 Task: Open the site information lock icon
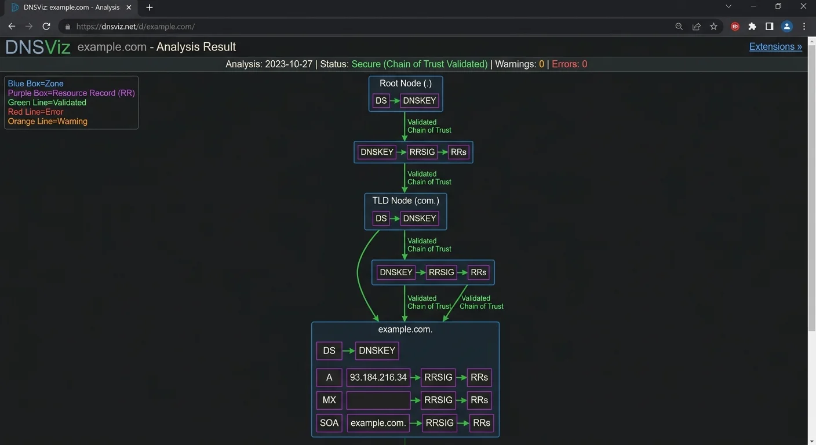68,27
